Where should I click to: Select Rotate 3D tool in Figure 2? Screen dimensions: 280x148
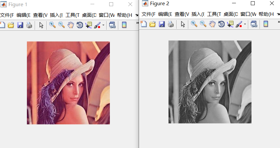click(x=221, y=24)
